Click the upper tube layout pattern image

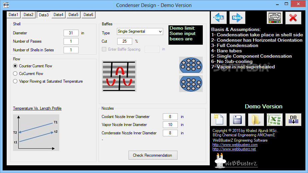[x=191, y=65]
